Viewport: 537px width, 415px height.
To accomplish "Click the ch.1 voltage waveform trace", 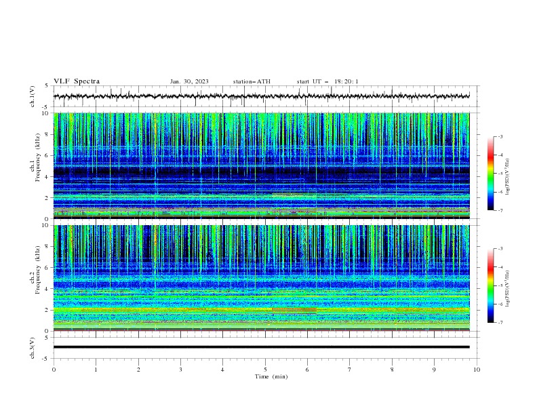I will pyautogui.click(x=261, y=96).
